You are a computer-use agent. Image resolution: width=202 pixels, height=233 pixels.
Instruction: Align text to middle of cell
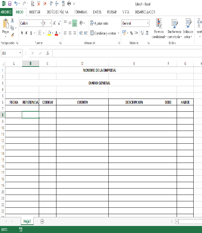(70, 23)
